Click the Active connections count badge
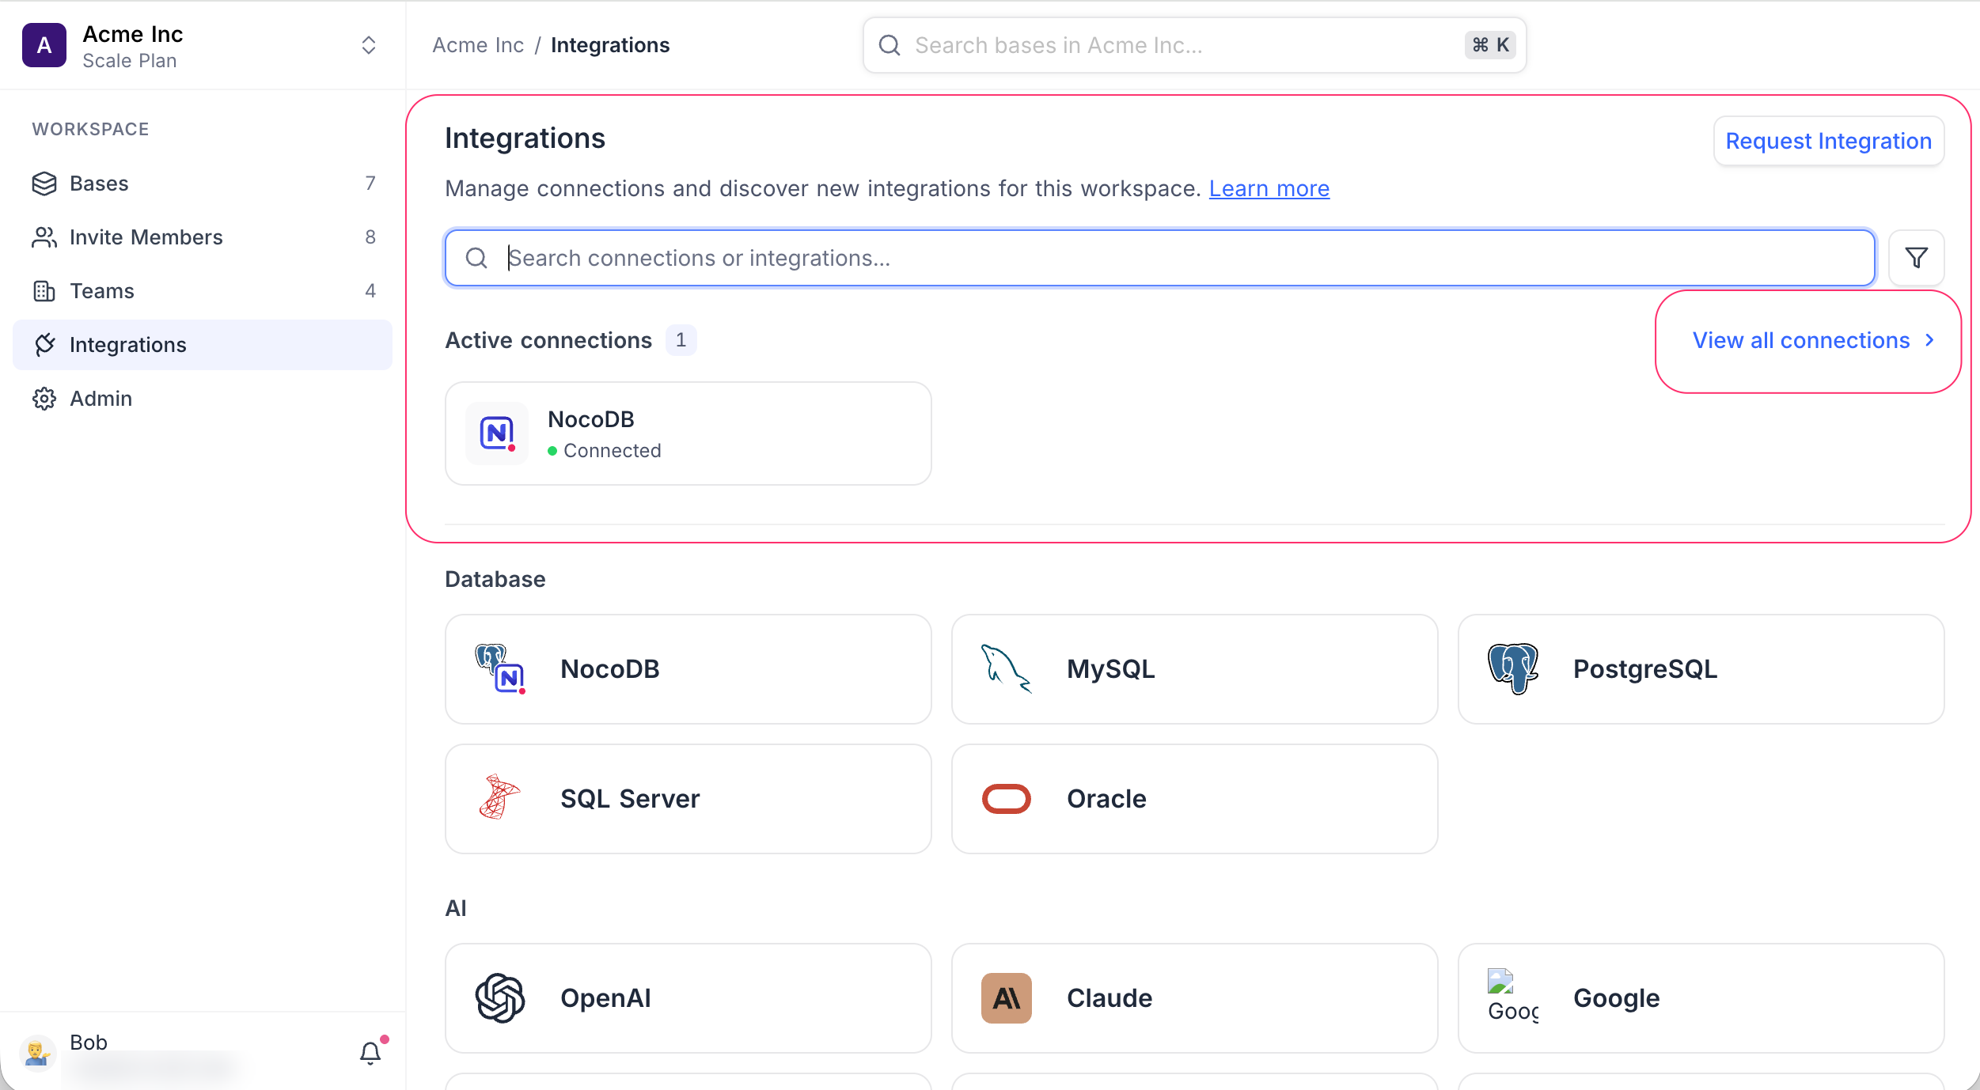Screen dimensions: 1980x1090 (681, 340)
